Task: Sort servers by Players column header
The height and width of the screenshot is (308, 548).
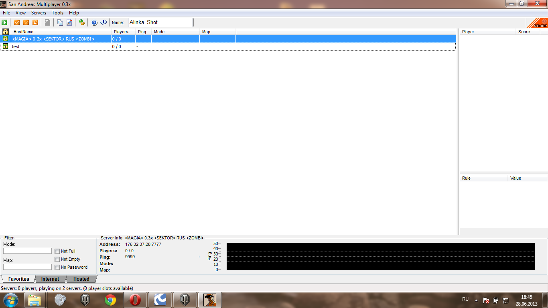Action: pyautogui.click(x=123, y=32)
